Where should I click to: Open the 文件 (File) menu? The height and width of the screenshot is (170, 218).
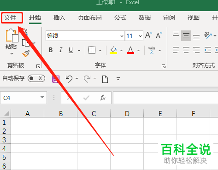tap(10, 18)
